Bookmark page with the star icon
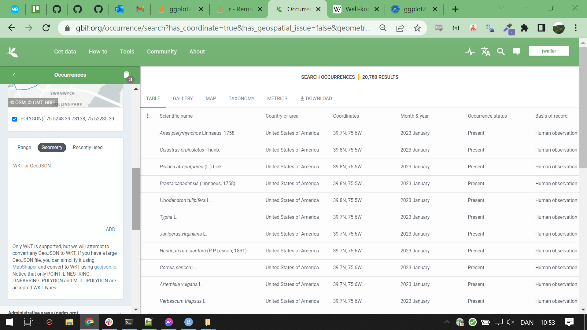Screen dimensions: 587x330 click(417, 28)
